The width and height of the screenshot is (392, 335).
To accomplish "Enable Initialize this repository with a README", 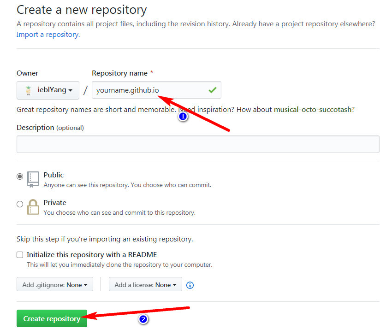I will coord(20,255).
